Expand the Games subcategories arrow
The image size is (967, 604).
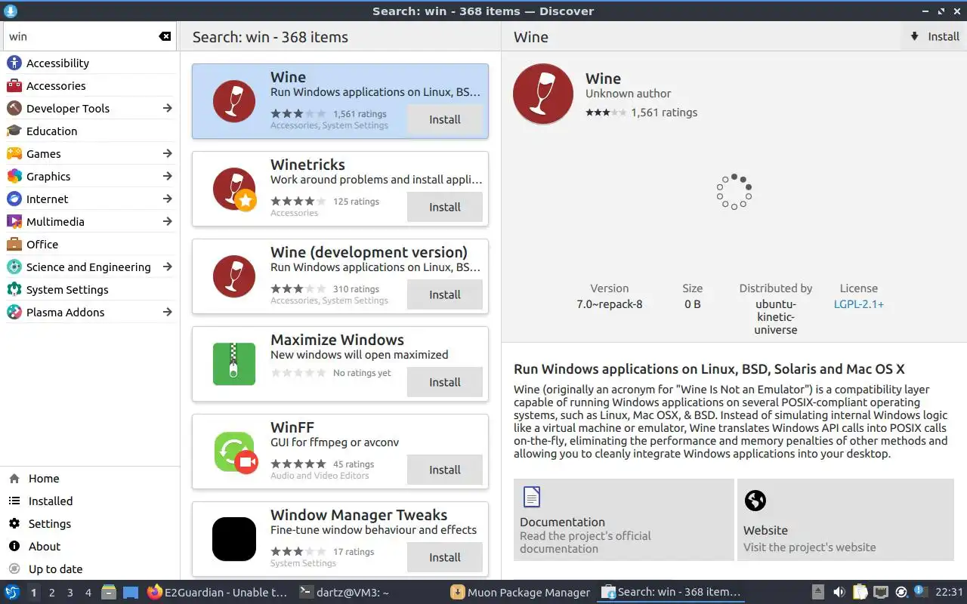(168, 154)
